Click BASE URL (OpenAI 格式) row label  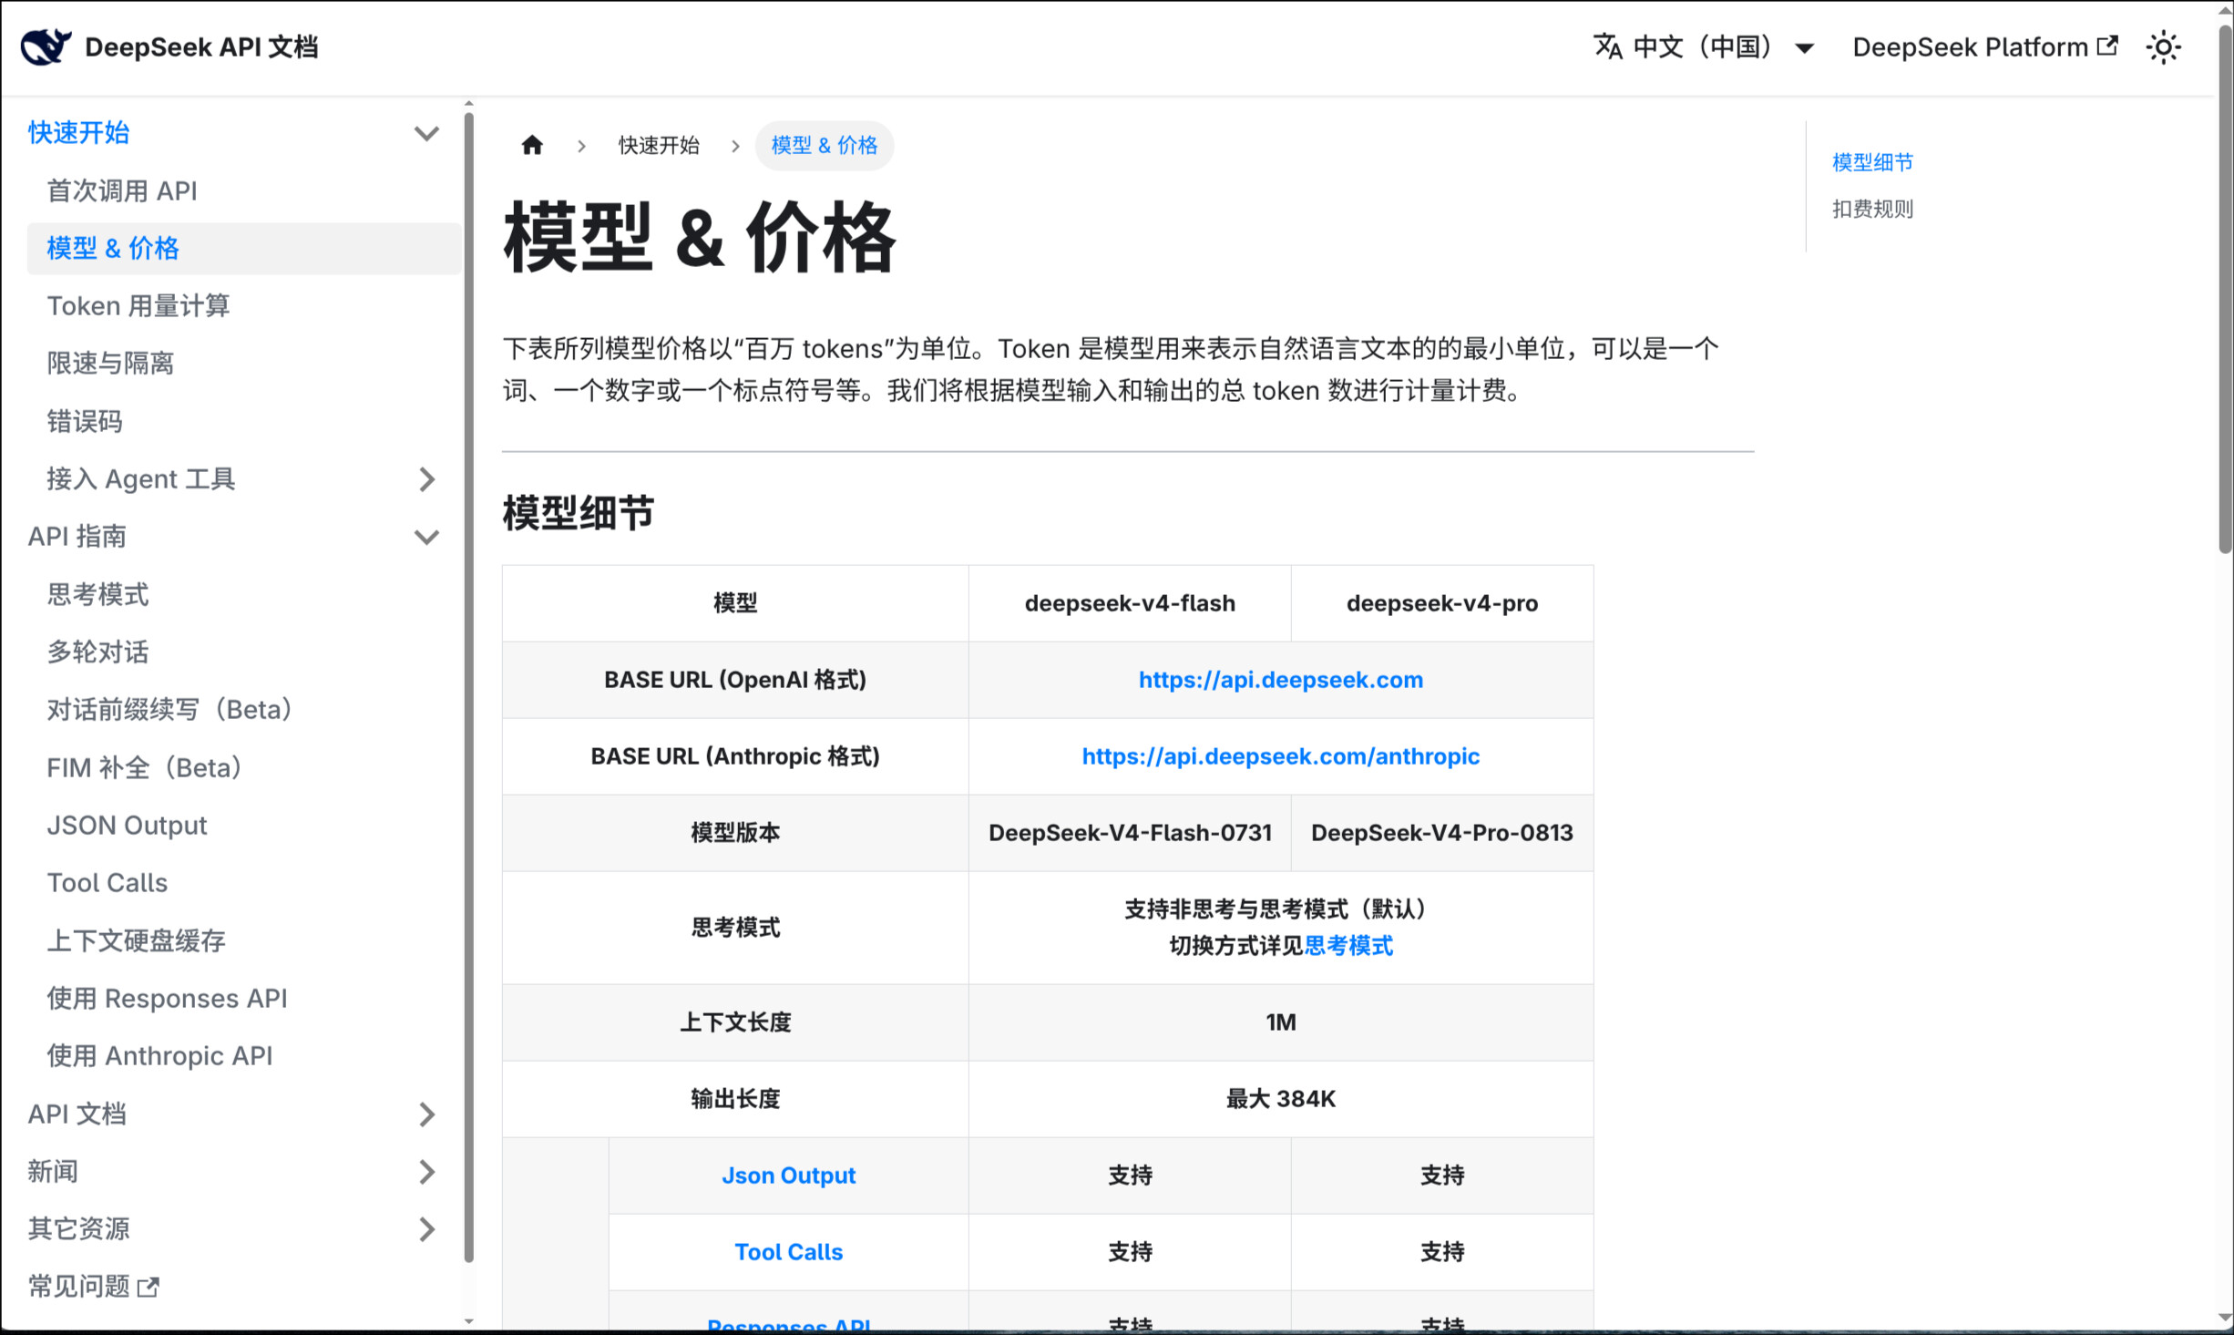click(735, 680)
